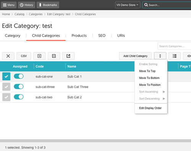Sort by the Code column header
191x151 pixels.
pos(40,66)
